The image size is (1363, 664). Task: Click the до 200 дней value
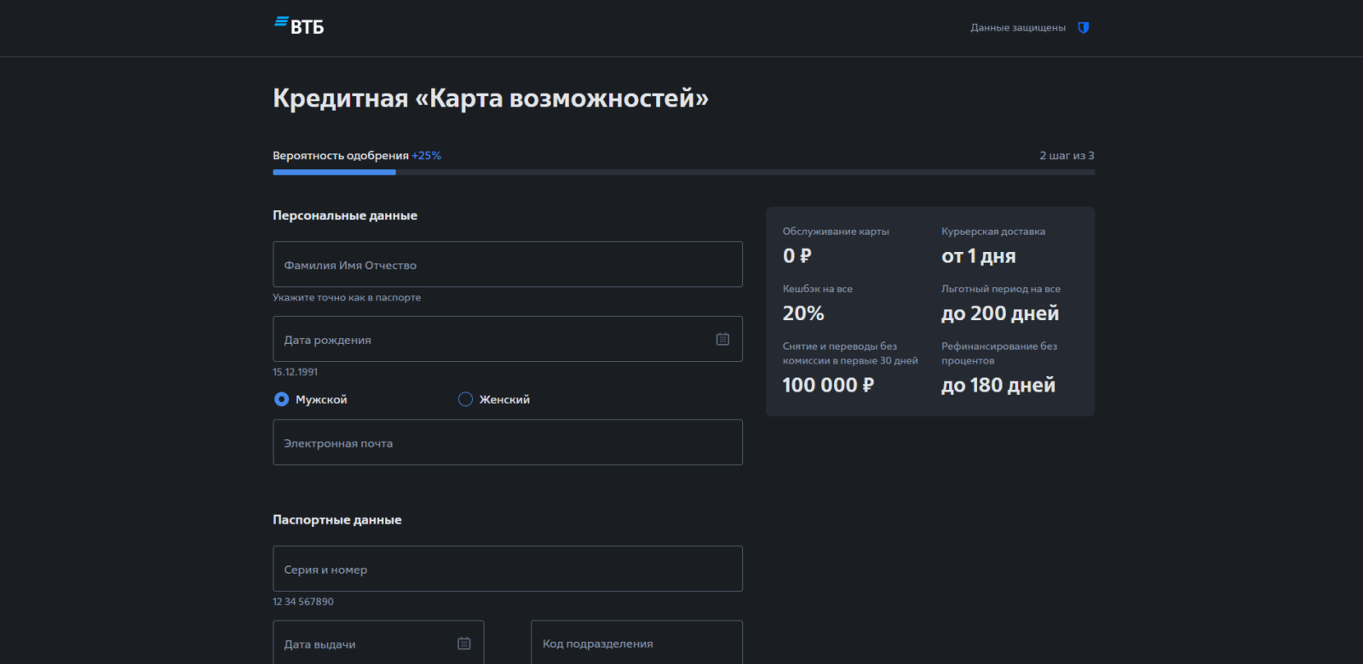click(1000, 313)
